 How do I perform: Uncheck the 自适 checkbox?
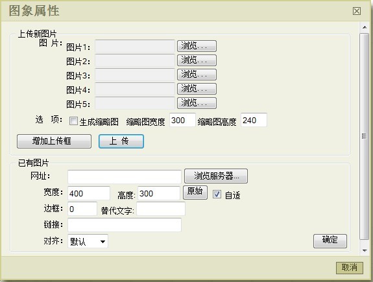(217, 194)
